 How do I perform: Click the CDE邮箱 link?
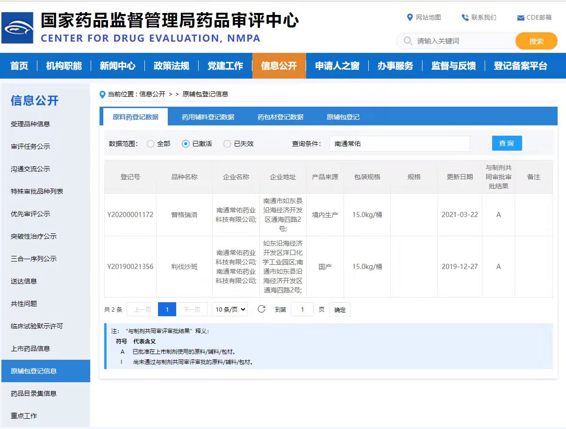(x=539, y=17)
